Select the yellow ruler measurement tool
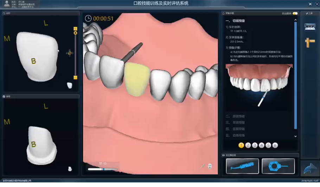The image size is (320, 187). pos(310,42)
